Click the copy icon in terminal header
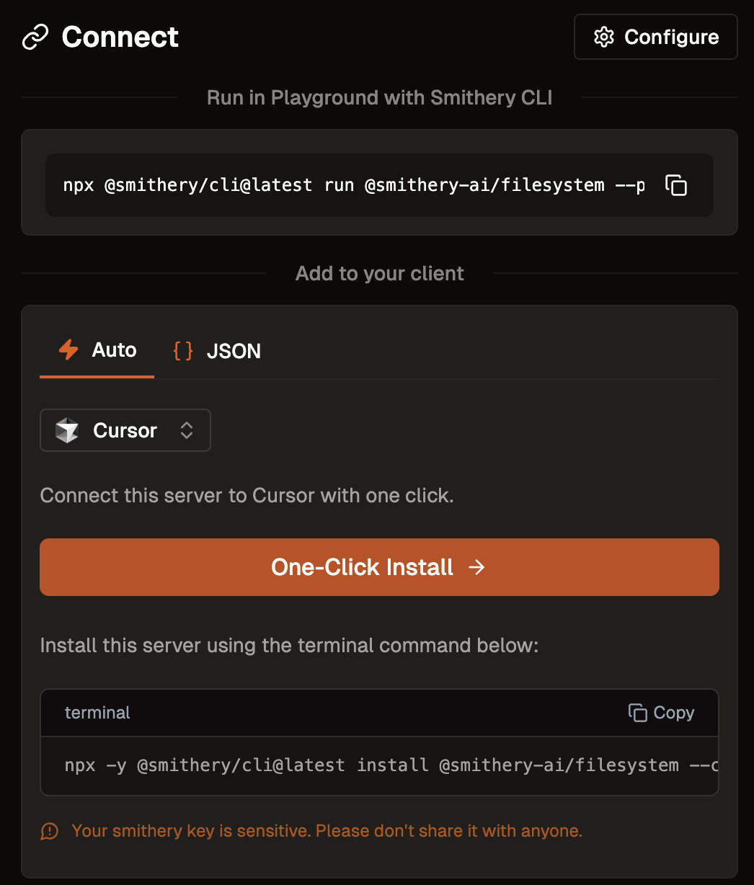754x885 pixels. [638, 713]
